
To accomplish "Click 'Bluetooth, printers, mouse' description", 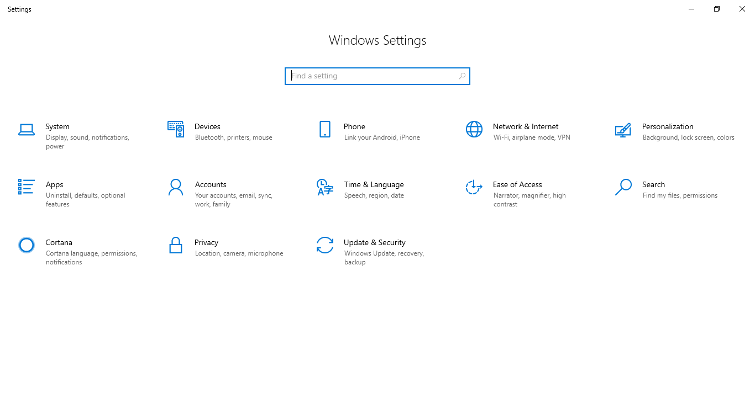I will [234, 137].
